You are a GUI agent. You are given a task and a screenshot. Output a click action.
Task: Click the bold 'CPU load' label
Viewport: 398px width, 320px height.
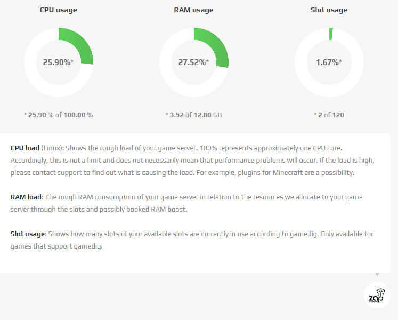[x=25, y=148]
